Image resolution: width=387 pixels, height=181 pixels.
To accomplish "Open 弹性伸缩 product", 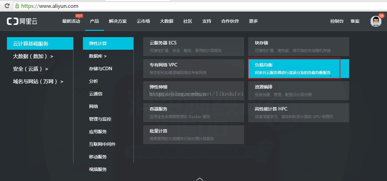I will [x=194, y=91].
